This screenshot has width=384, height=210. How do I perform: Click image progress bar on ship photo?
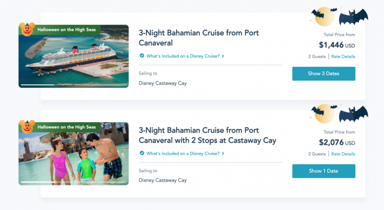click(74, 84)
